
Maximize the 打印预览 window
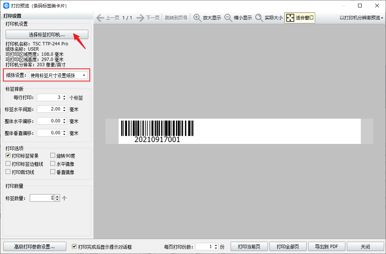click(x=360, y=6)
